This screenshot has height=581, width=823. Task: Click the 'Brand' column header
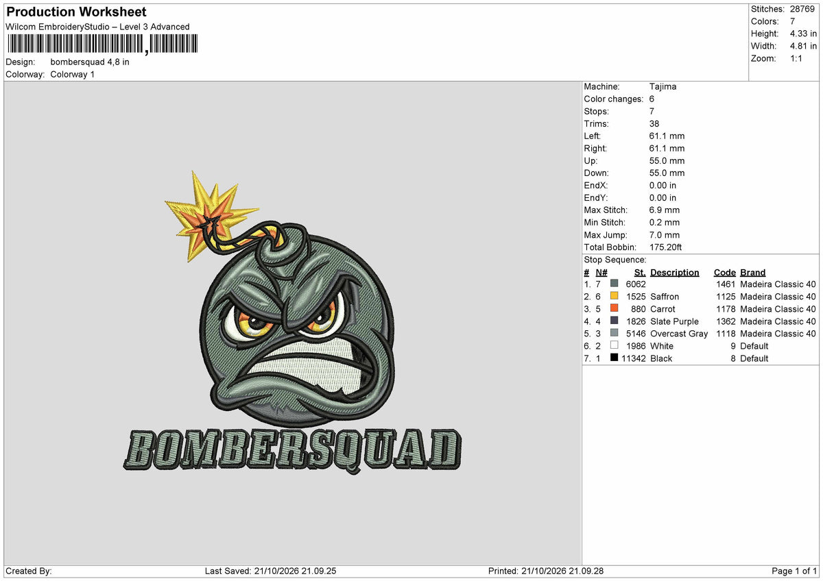753,273
